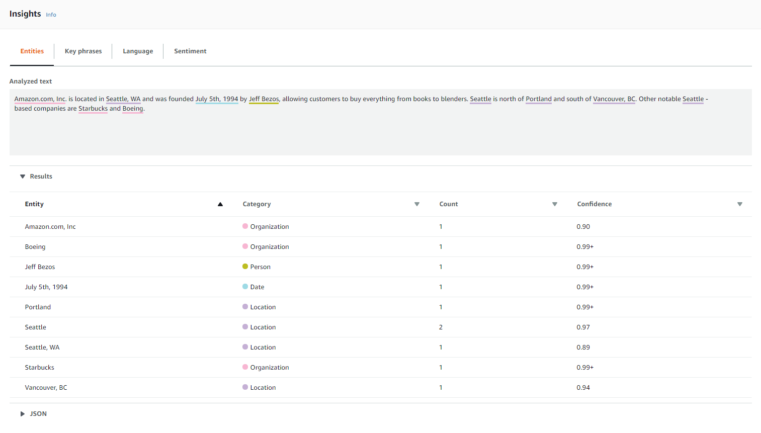Sort by Entity column ascending arrow
The height and width of the screenshot is (433, 761).
click(220, 204)
